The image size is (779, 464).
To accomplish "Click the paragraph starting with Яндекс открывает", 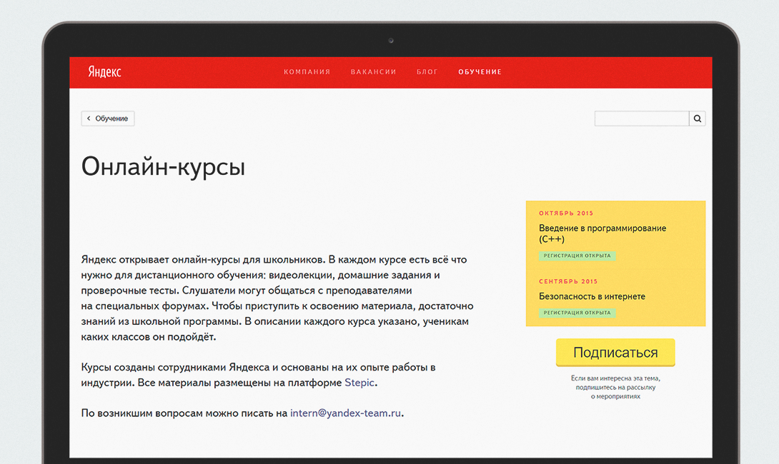I will [277, 298].
